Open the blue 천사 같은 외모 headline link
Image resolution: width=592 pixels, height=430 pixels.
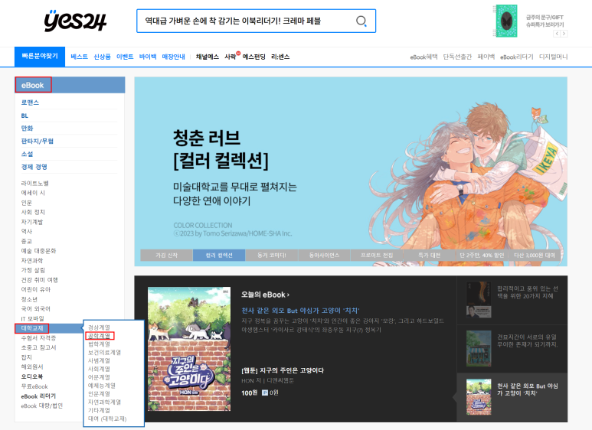[300, 311]
